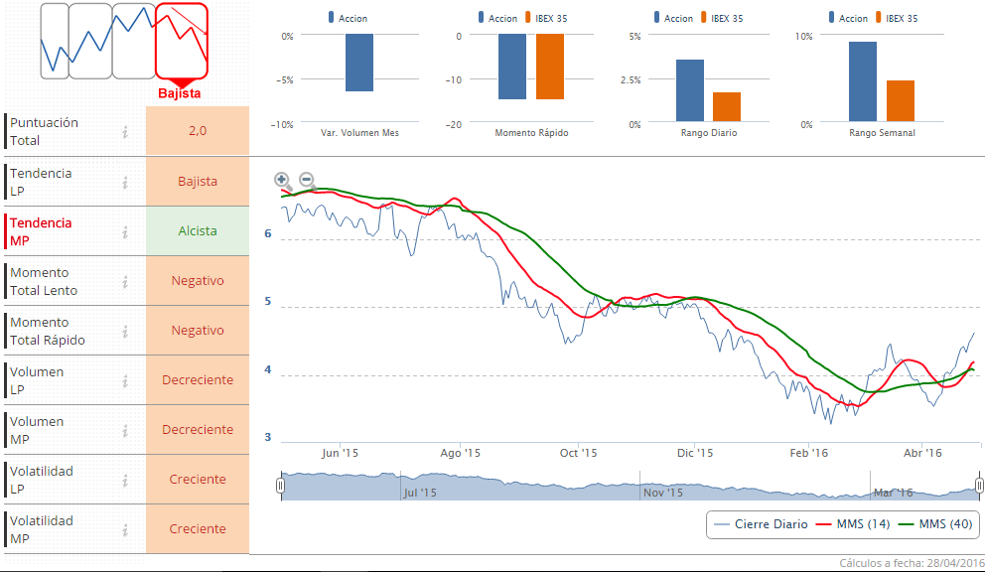Zoom in the chart with plus magnifier

[283, 181]
